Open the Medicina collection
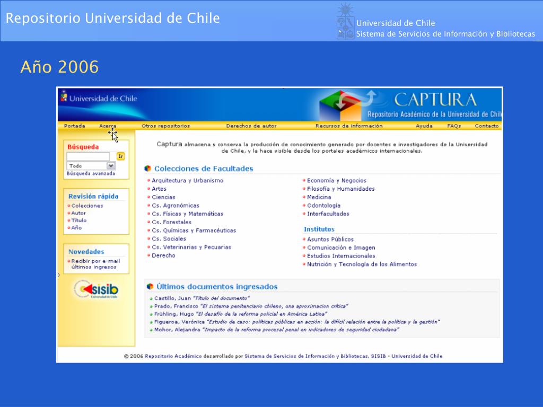543x407 pixels. [x=319, y=197]
